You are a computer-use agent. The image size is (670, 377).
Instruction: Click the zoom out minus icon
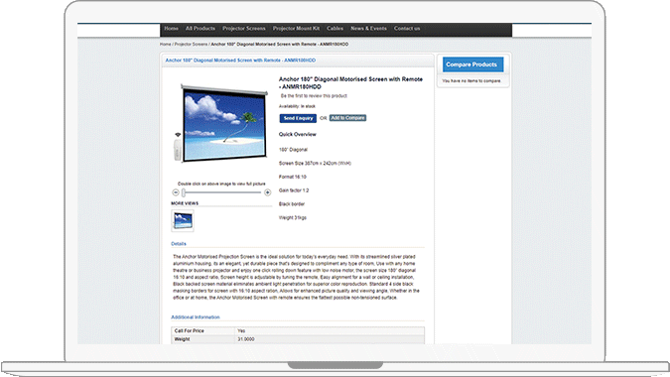(x=175, y=192)
